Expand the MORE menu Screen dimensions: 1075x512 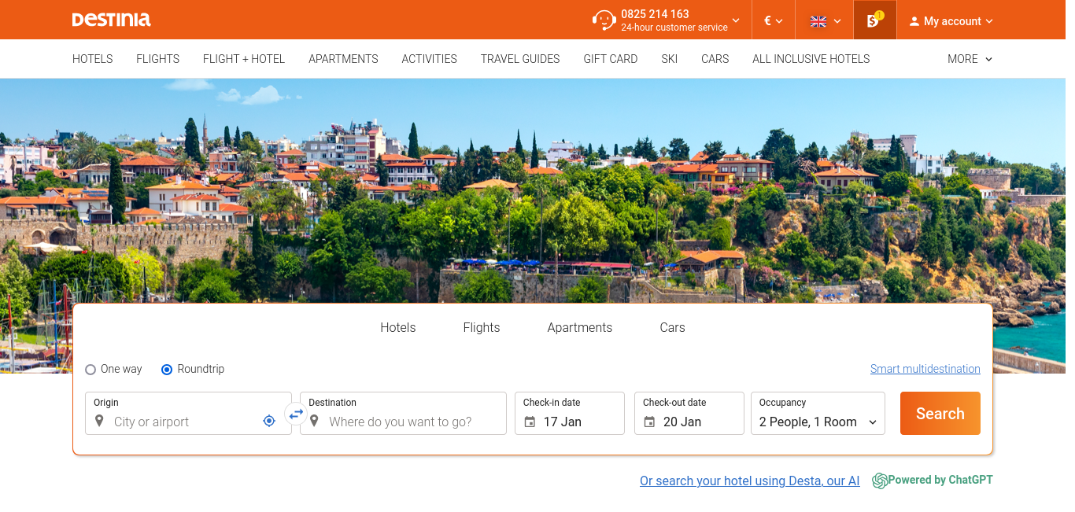point(970,59)
